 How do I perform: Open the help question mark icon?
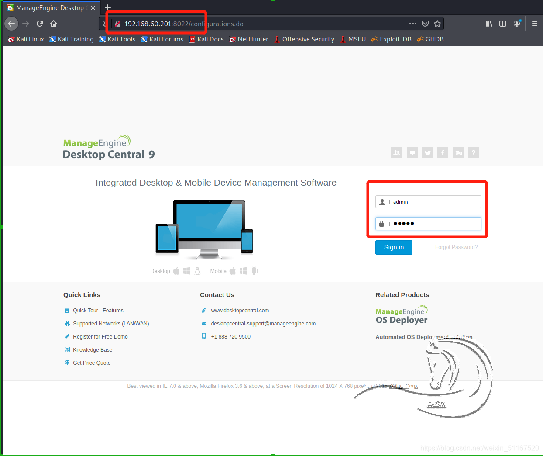474,153
